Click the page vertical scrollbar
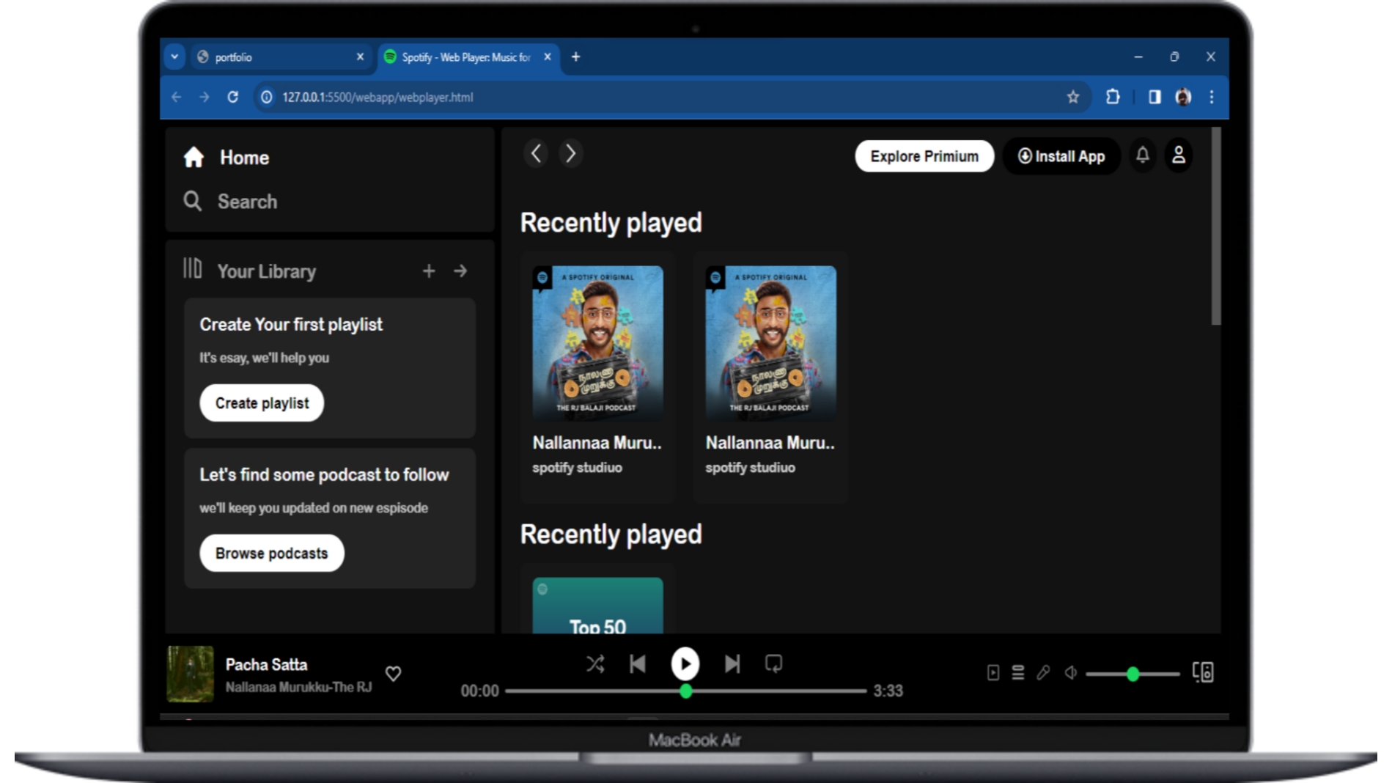The width and height of the screenshot is (1392, 783). tap(1216, 226)
